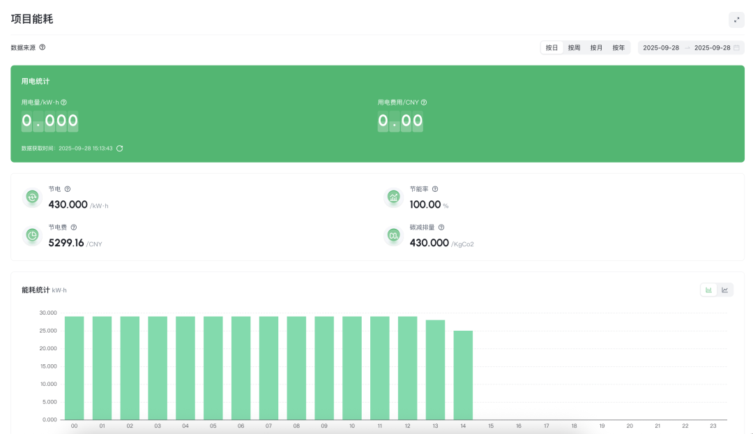This screenshot has width=753, height=434.
Task: Switch the 能耗统计 chart to bar view
Action: 708,290
